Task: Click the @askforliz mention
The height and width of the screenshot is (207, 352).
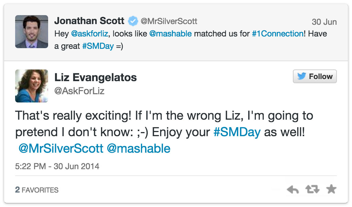Action: click(89, 34)
